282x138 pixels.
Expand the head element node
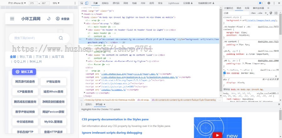[82, 14]
